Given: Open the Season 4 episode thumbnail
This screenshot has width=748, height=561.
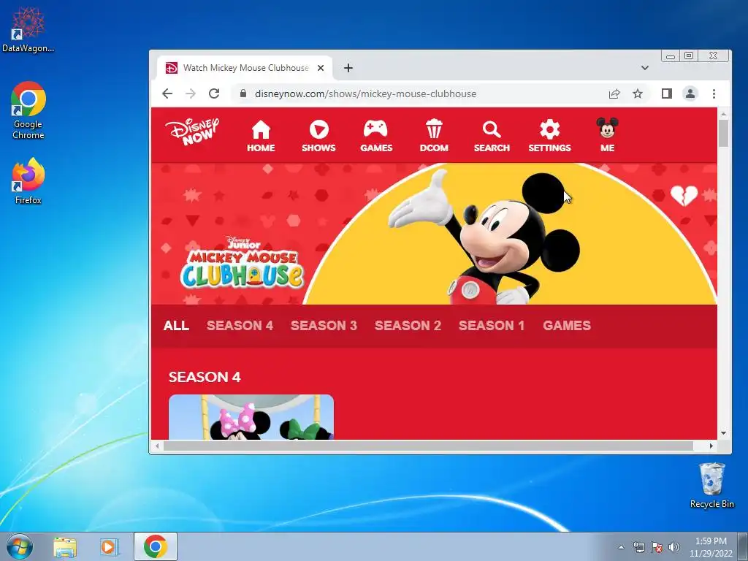Looking at the screenshot, I should (251, 417).
